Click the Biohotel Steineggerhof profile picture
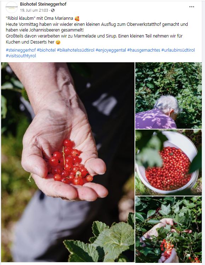Screen dimensions: 205x265 tap(12, 7)
